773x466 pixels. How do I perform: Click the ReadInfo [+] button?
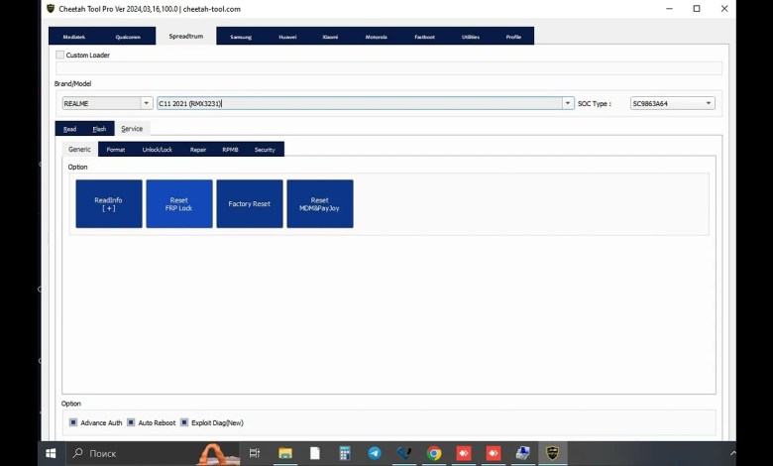[109, 203]
